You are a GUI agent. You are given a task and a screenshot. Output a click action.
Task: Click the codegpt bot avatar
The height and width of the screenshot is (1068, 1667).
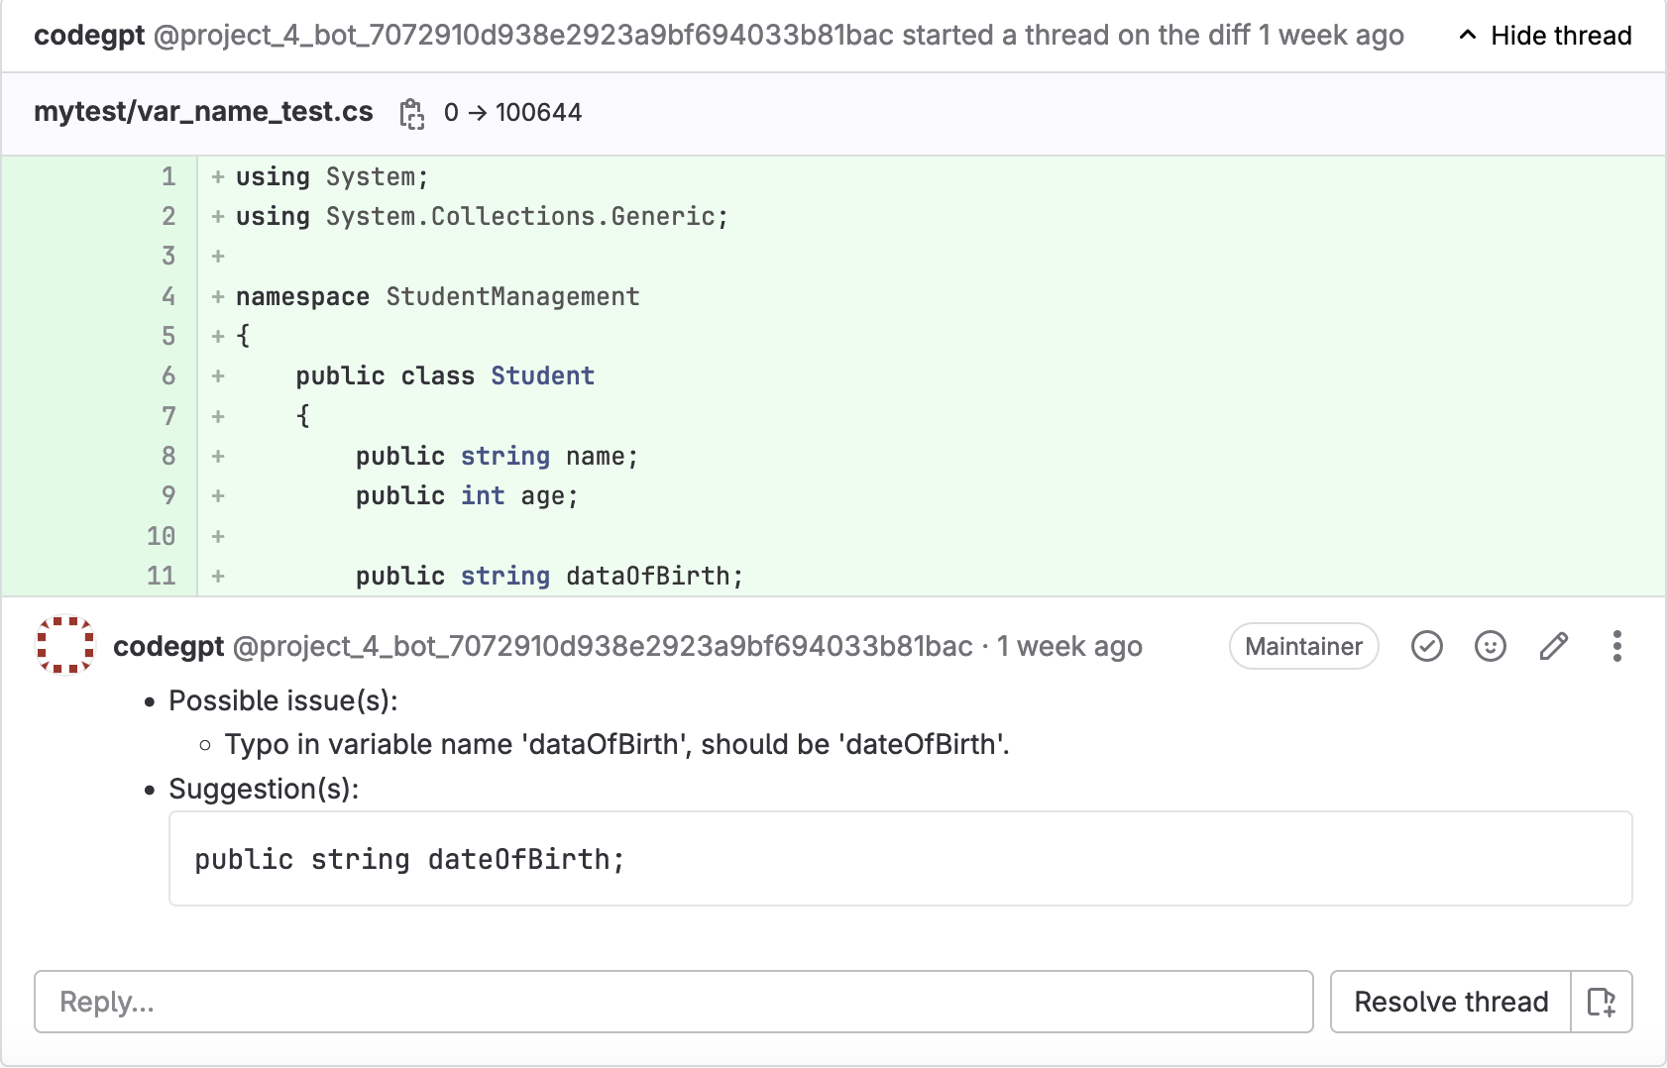click(x=65, y=645)
